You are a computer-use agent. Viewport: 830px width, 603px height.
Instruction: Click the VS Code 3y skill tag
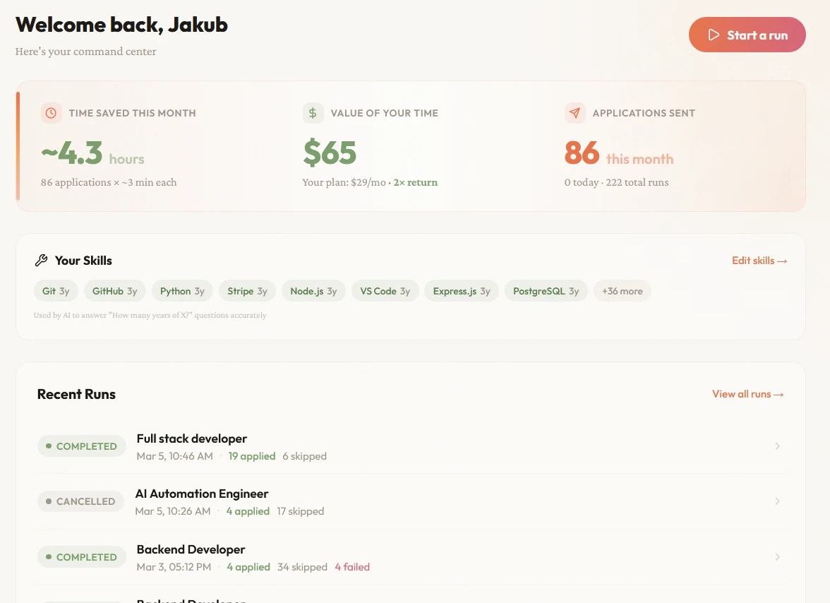pos(385,291)
